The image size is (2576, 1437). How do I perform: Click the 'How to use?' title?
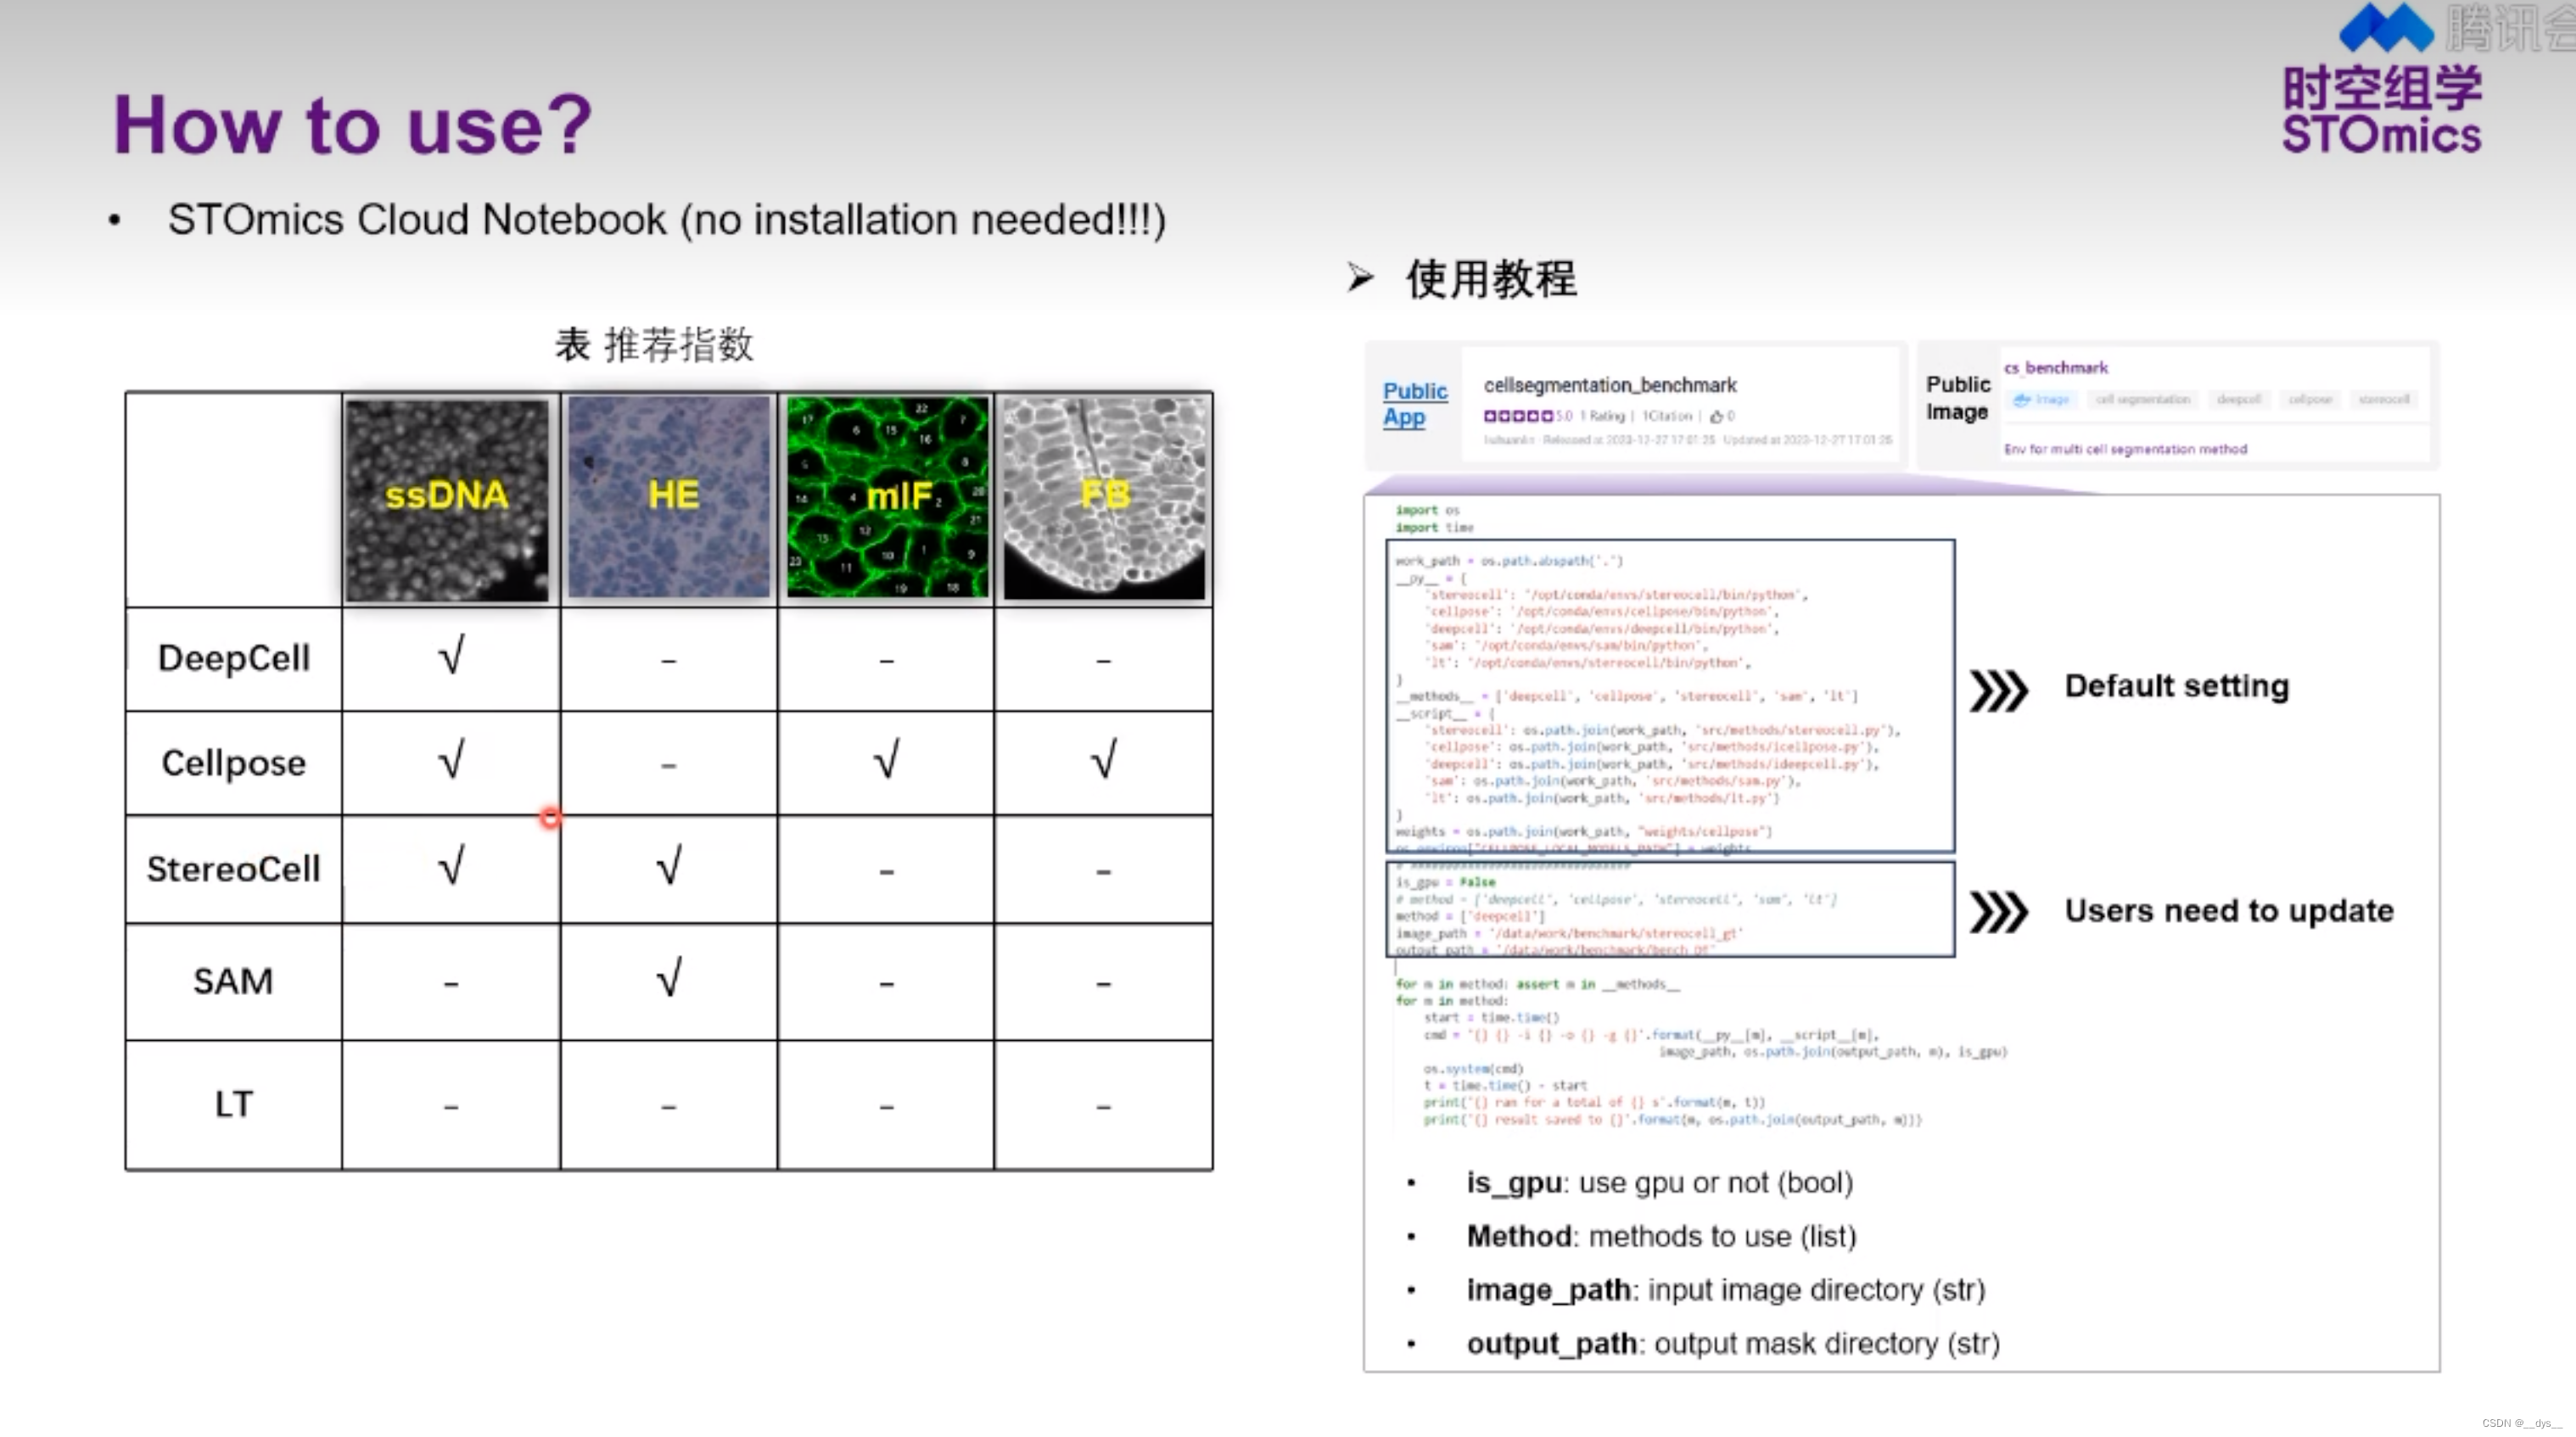tap(352, 125)
